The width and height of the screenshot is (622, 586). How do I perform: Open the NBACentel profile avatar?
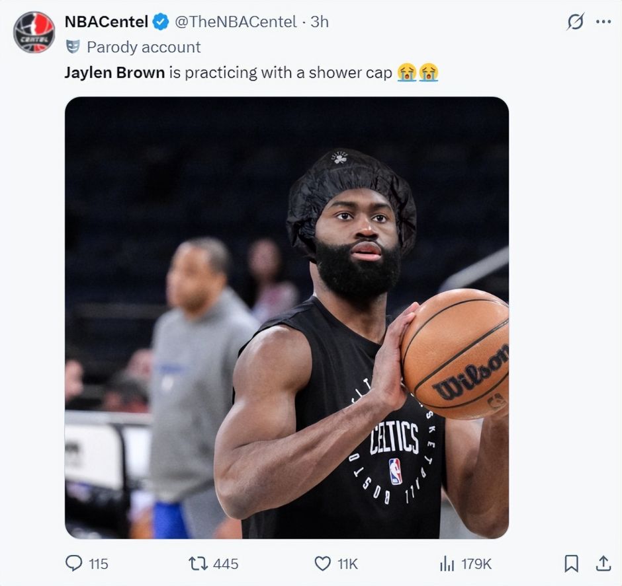[x=34, y=32]
